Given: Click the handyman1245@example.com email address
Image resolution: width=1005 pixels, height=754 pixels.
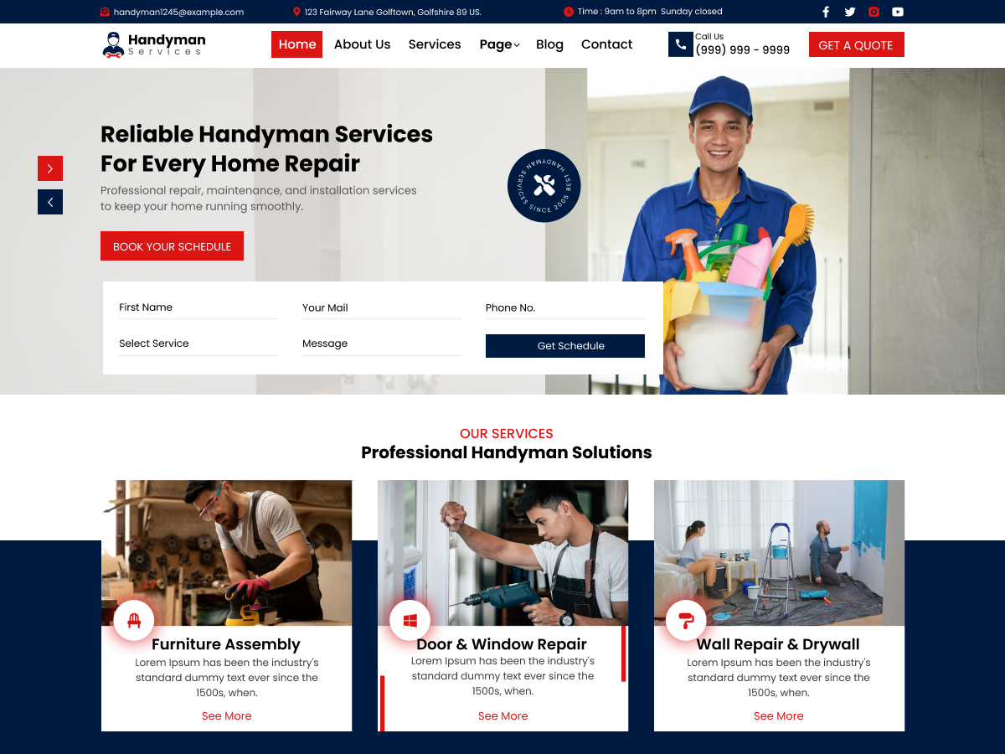Looking at the screenshot, I should point(178,12).
